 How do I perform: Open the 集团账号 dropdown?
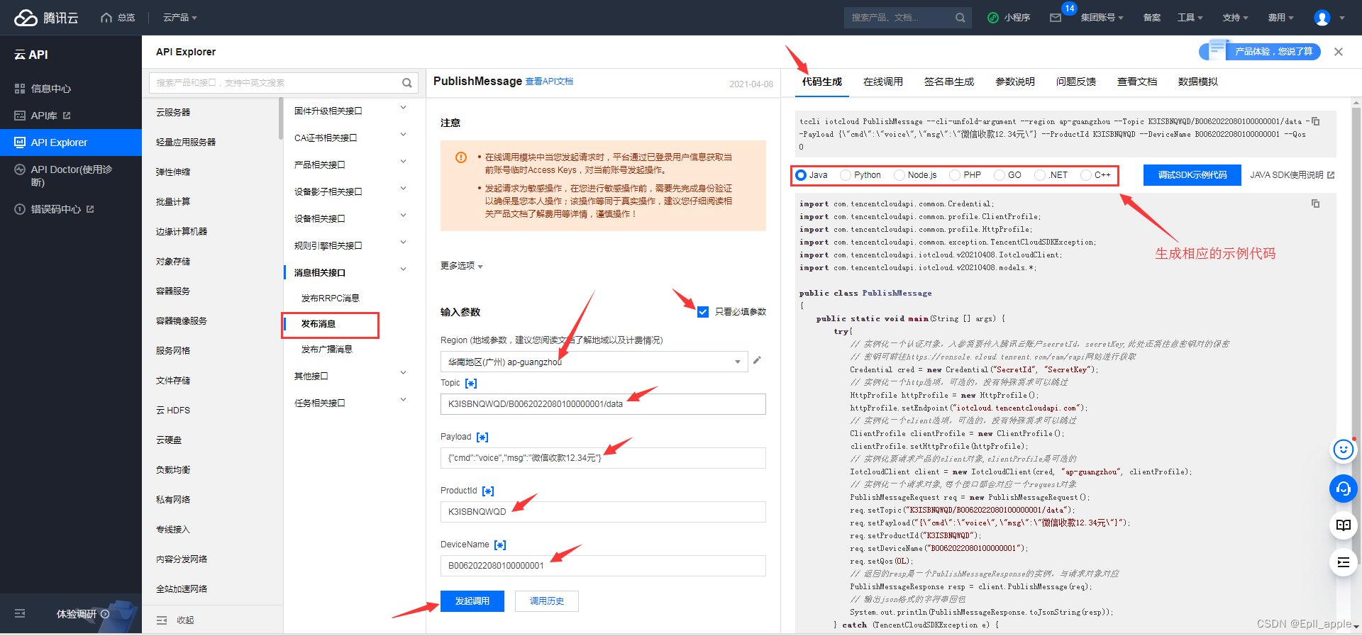[1102, 18]
